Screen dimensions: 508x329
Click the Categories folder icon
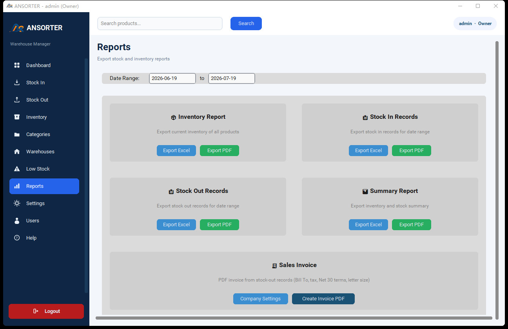tap(17, 134)
